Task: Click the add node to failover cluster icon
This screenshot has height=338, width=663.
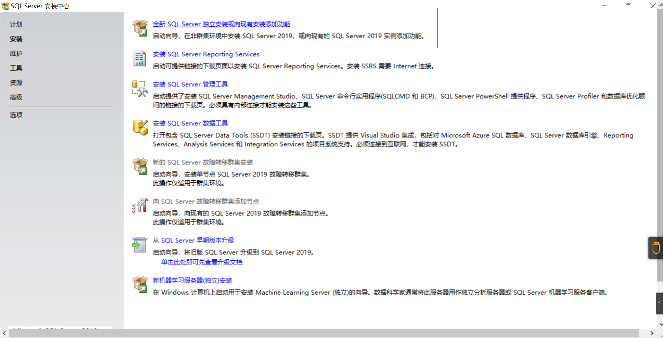Action: (140, 205)
